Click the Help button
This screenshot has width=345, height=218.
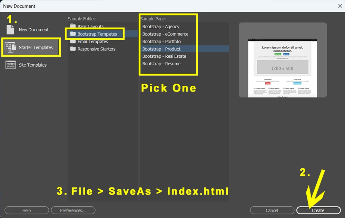[x=27, y=210]
